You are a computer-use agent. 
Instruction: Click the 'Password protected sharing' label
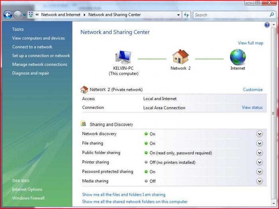108,172
